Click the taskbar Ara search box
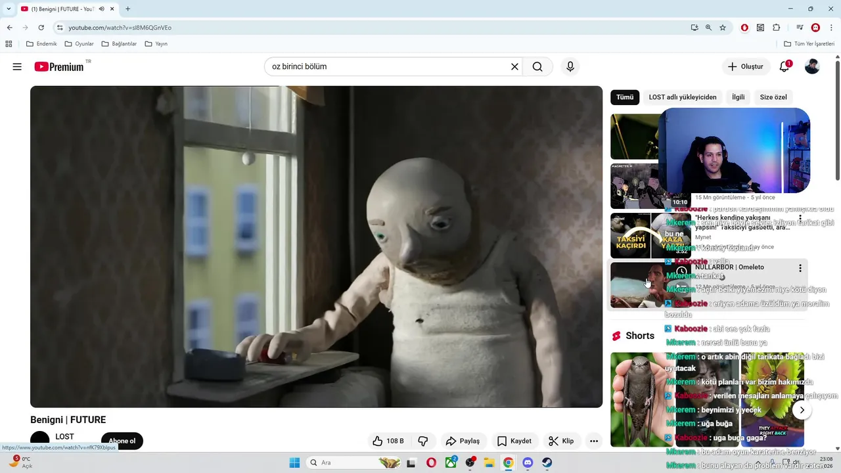This screenshot has height=473, width=841. [x=353, y=462]
